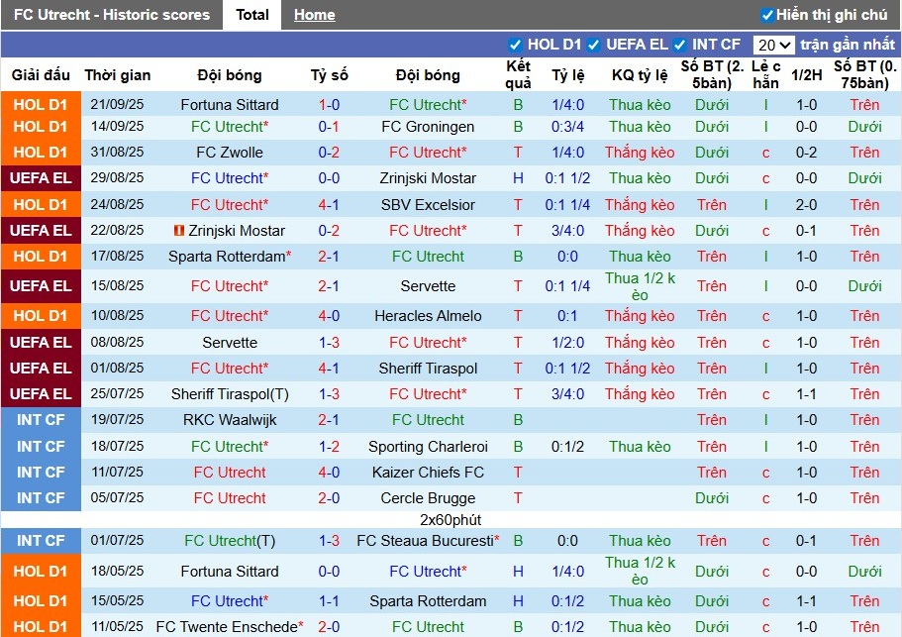Click the 4-0 score against Heracles Almelo
902x637 pixels.
(329, 316)
